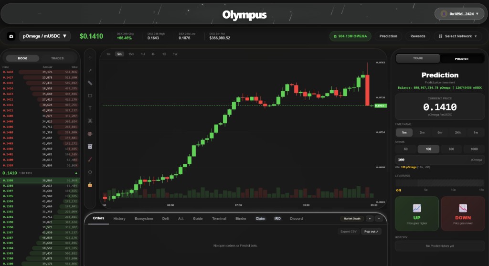Viewport: 489px width, 266px height.
Task: Select the crosshair drawing tool
Action: click(x=90, y=57)
